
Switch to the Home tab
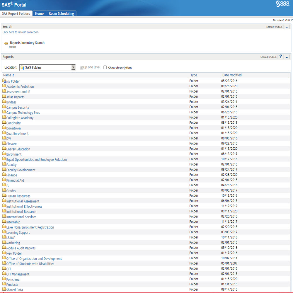pyautogui.click(x=39, y=13)
